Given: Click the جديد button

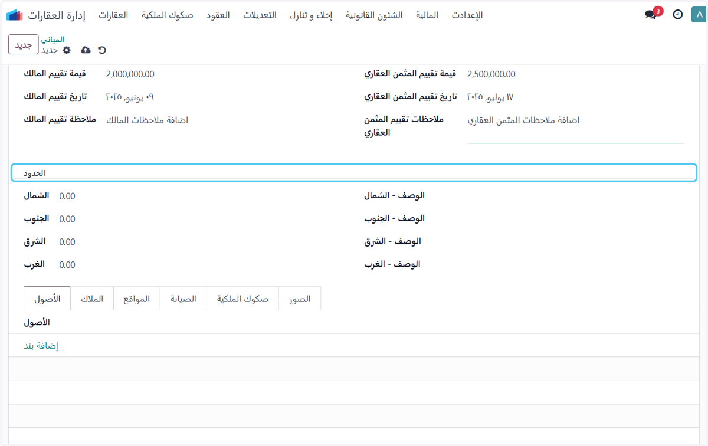Looking at the screenshot, I should click(24, 45).
